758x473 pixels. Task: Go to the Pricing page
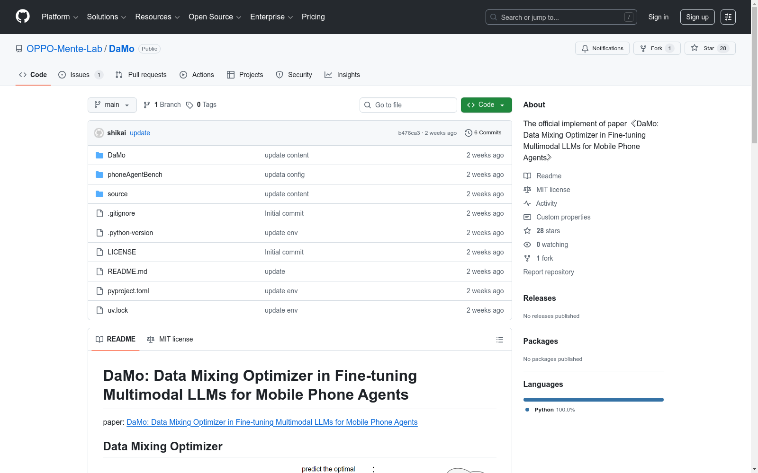pos(313,17)
